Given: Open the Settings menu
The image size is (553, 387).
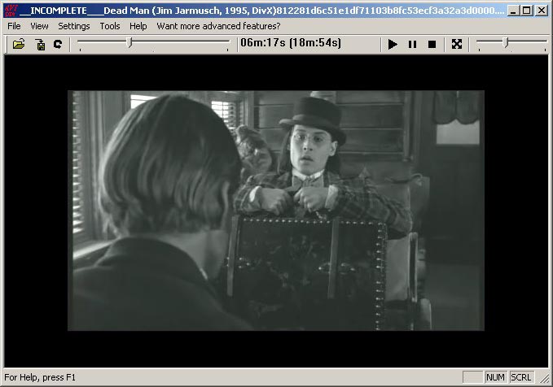Looking at the screenshot, I should click(74, 26).
